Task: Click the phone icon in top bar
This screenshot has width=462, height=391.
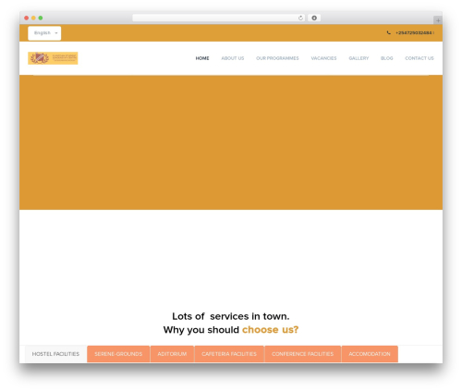Action: tap(388, 32)
